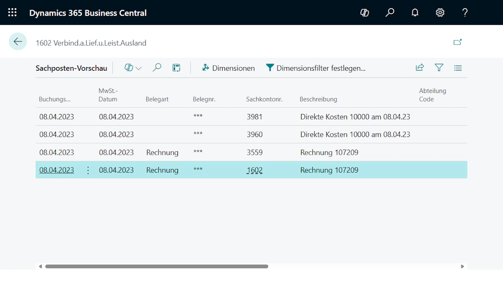Viewport: 503px width, 283px height.
Task: Click description in the 3960 row
Action: click(355, 134)
